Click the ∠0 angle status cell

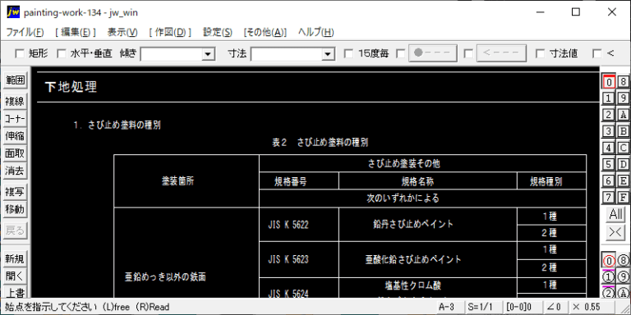pyautogui.click(x=555, y=308)
